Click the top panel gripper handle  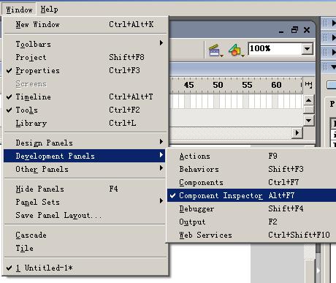click(325, 23)
